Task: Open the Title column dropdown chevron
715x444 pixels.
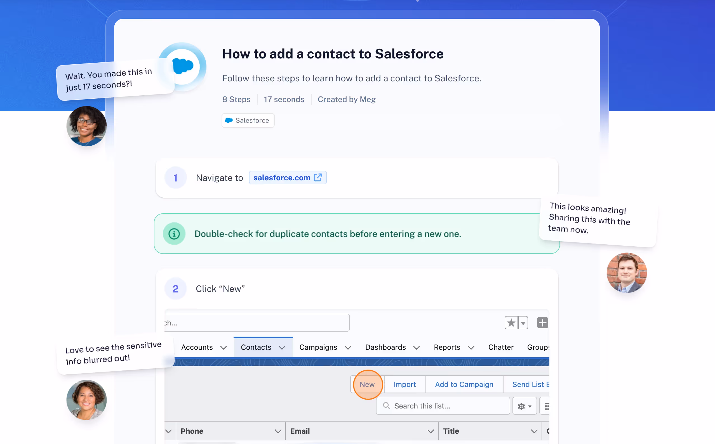Action: 534,431
